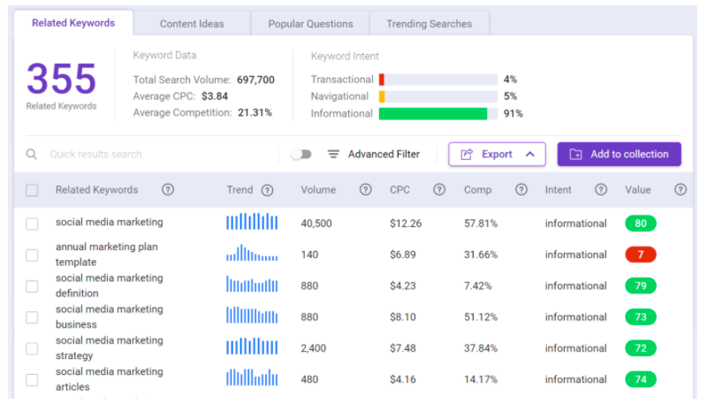Click competition value 57.81%

click(x=481, y=224)
